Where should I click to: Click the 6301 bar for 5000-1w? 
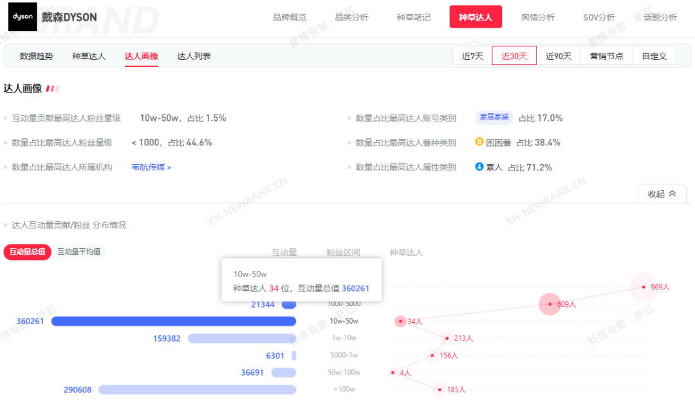click(294, 355)
